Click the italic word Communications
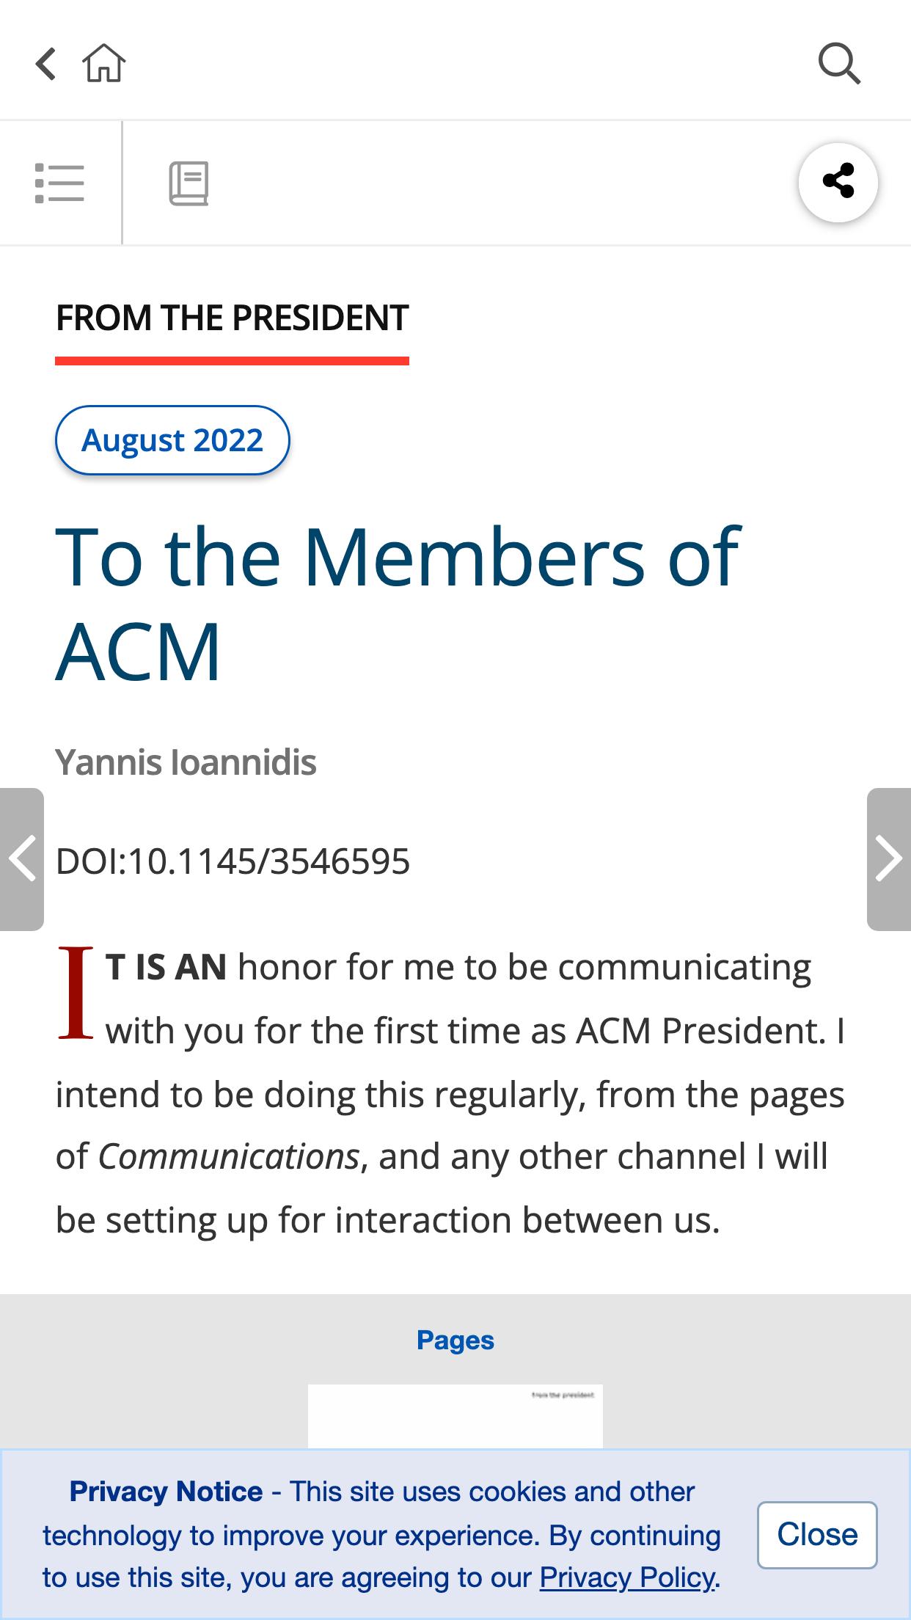 point(228,1157)
